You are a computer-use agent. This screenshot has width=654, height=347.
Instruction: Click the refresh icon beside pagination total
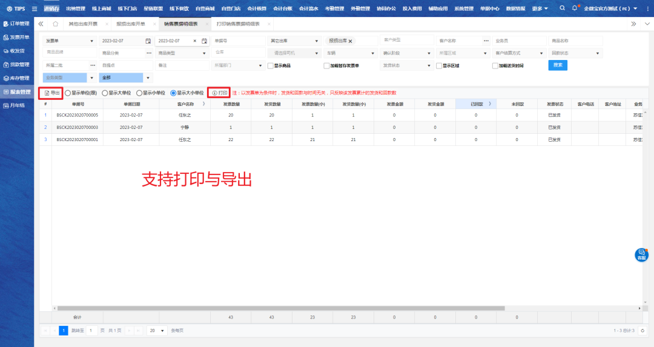642,331
